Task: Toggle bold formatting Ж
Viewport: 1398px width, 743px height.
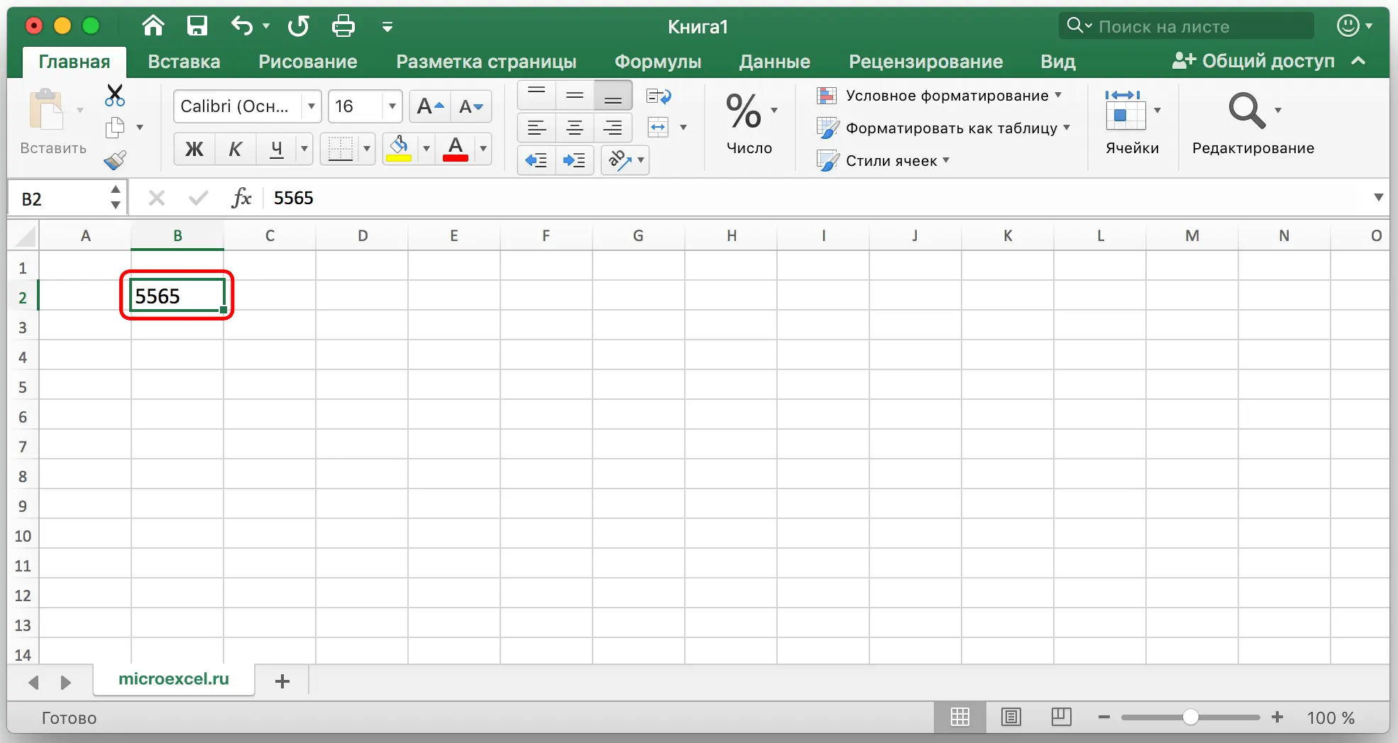Action: [x=194, y=149]
